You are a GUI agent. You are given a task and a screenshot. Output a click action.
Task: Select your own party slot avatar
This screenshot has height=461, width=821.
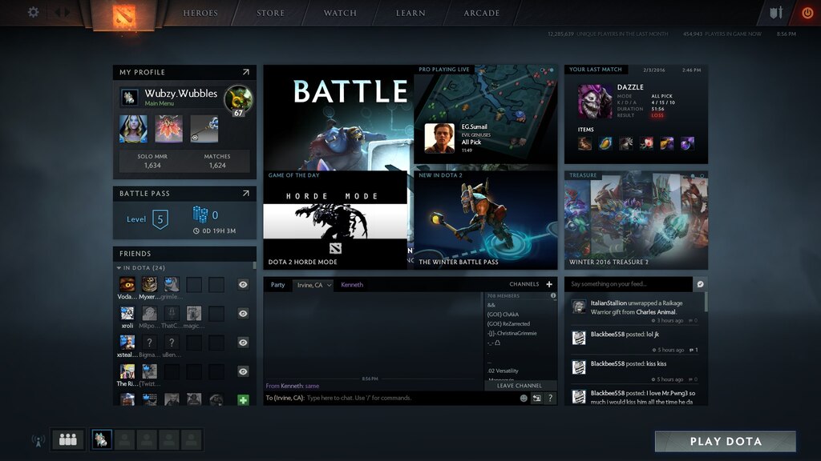click(102, 439)
